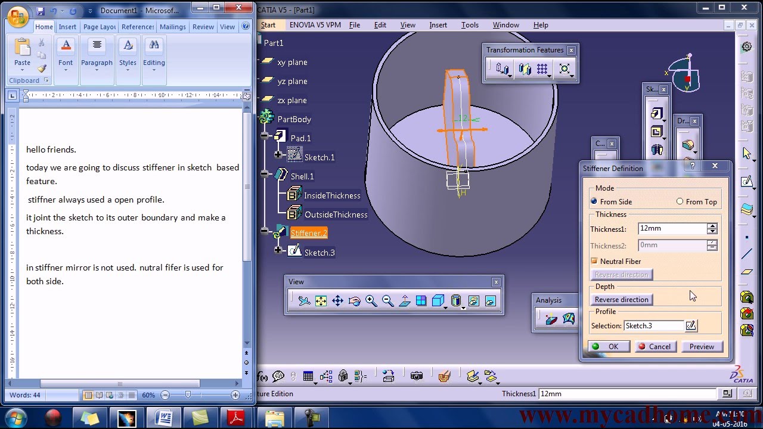Switch to the Review tab in Word
Screen dimensions: 763x429
tap(203, 27)
